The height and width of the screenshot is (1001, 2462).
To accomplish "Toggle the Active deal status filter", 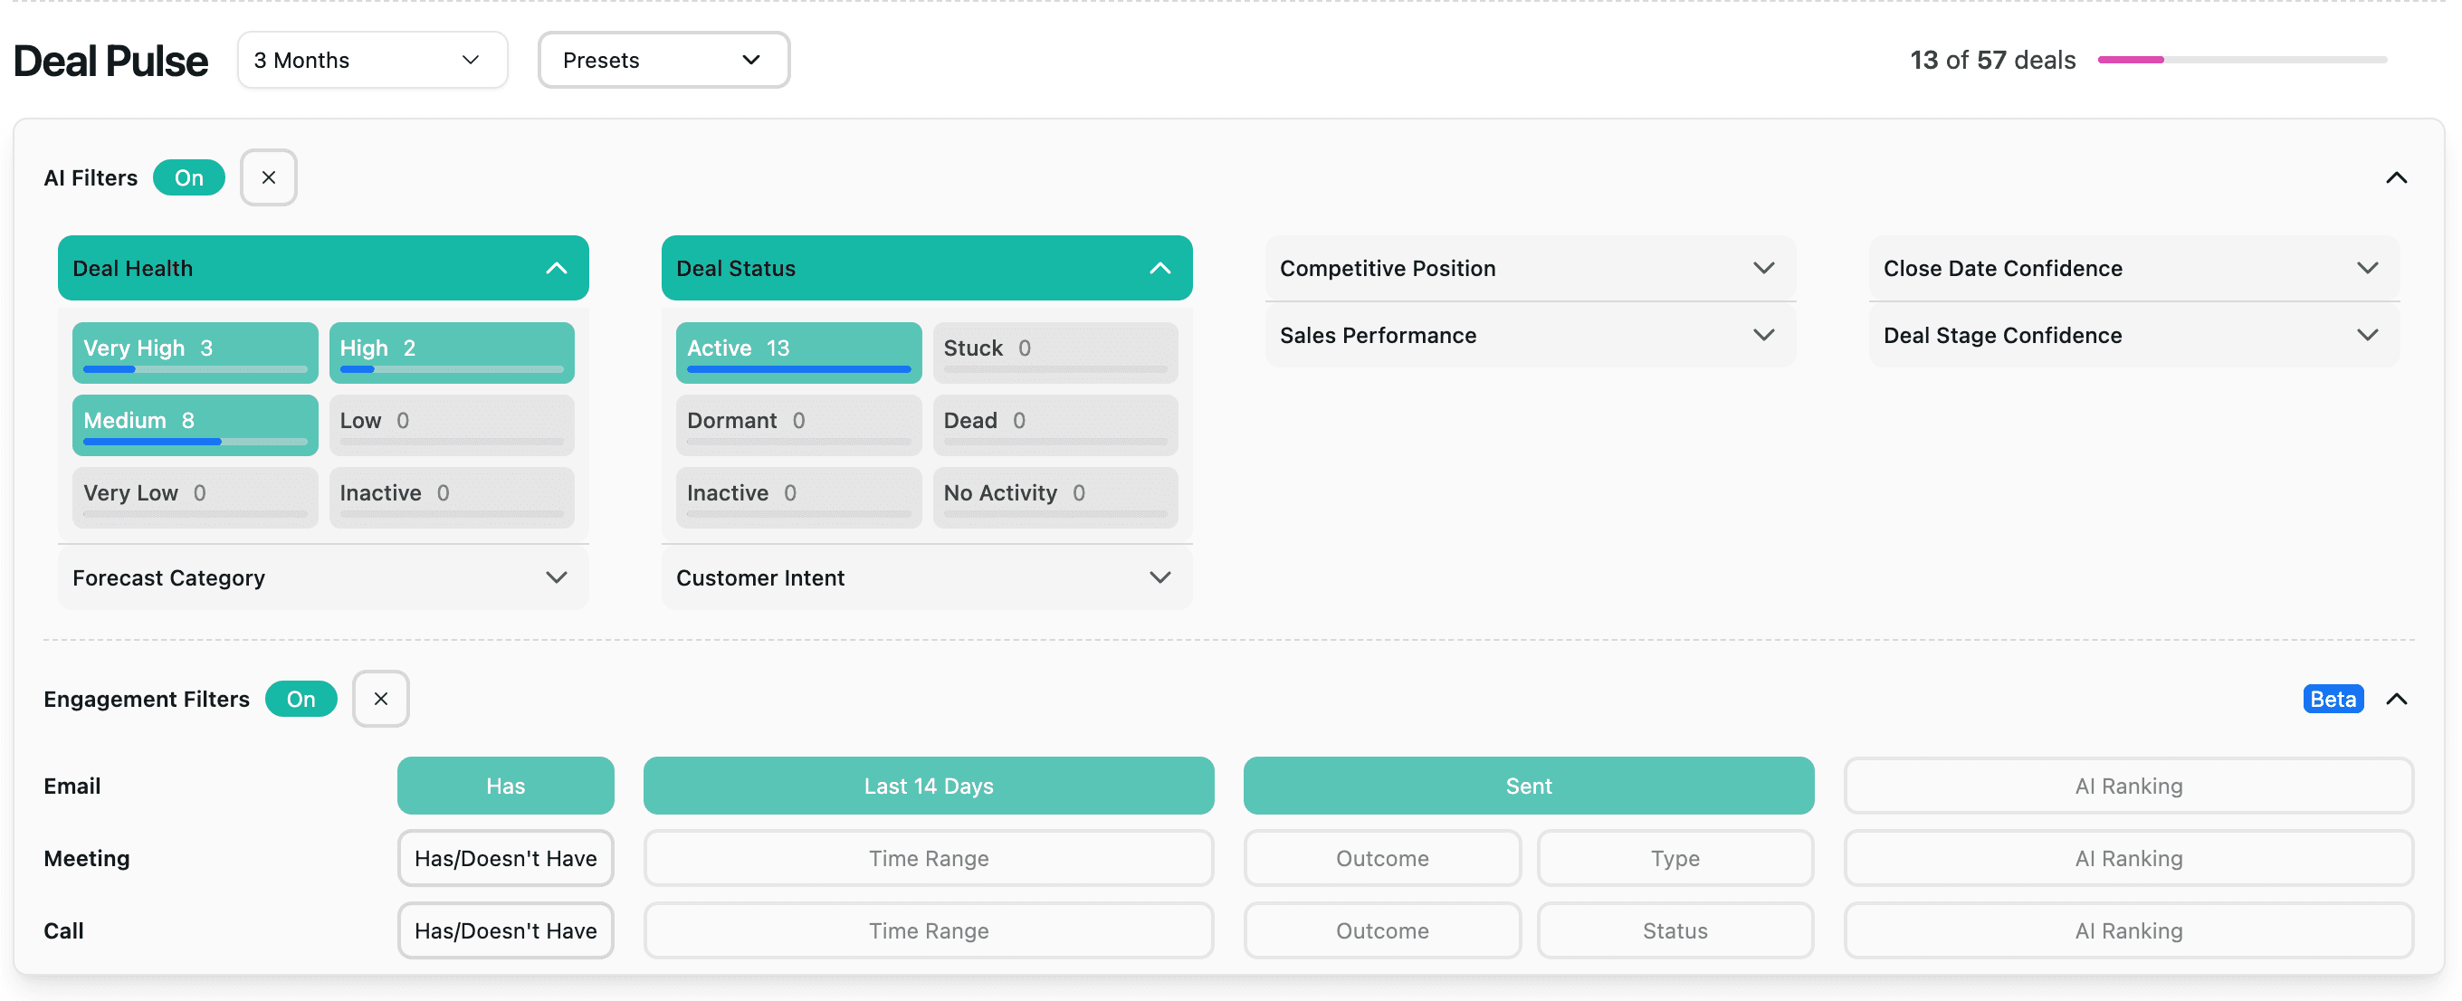I will [x=798, y=353].
